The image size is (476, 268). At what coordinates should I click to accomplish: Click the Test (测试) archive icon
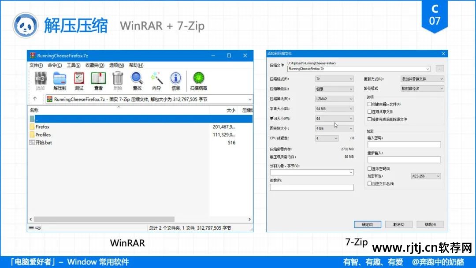[x=79, y=82]
